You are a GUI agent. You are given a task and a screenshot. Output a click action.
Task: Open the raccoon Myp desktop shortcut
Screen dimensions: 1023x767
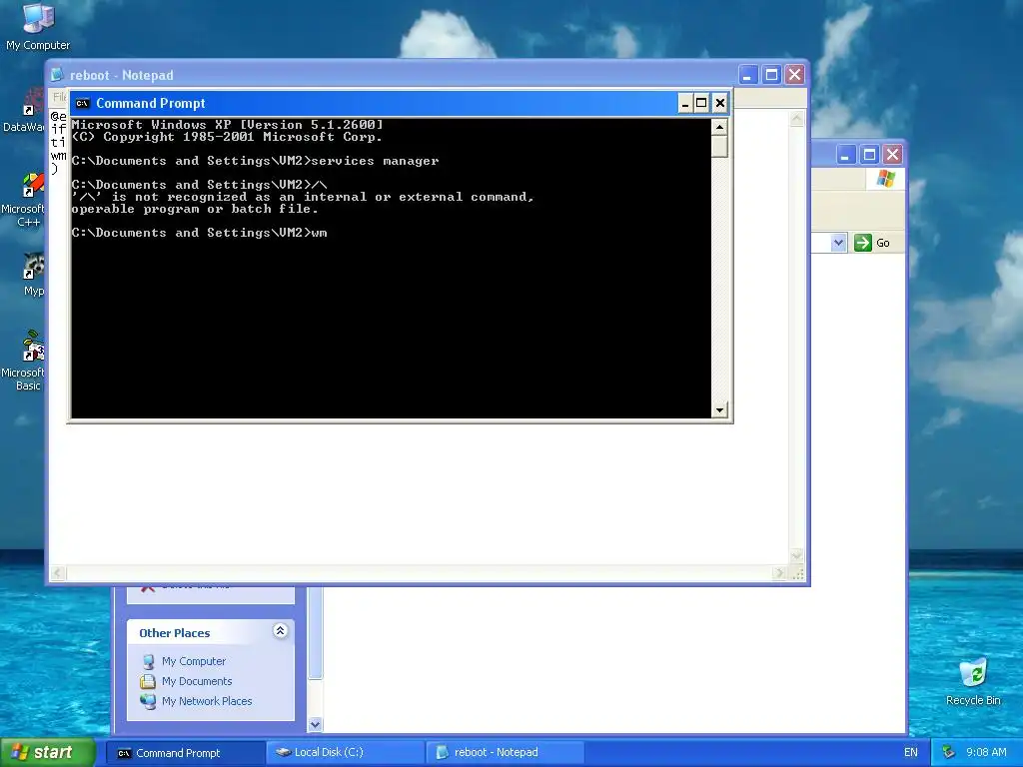[33, 275]
